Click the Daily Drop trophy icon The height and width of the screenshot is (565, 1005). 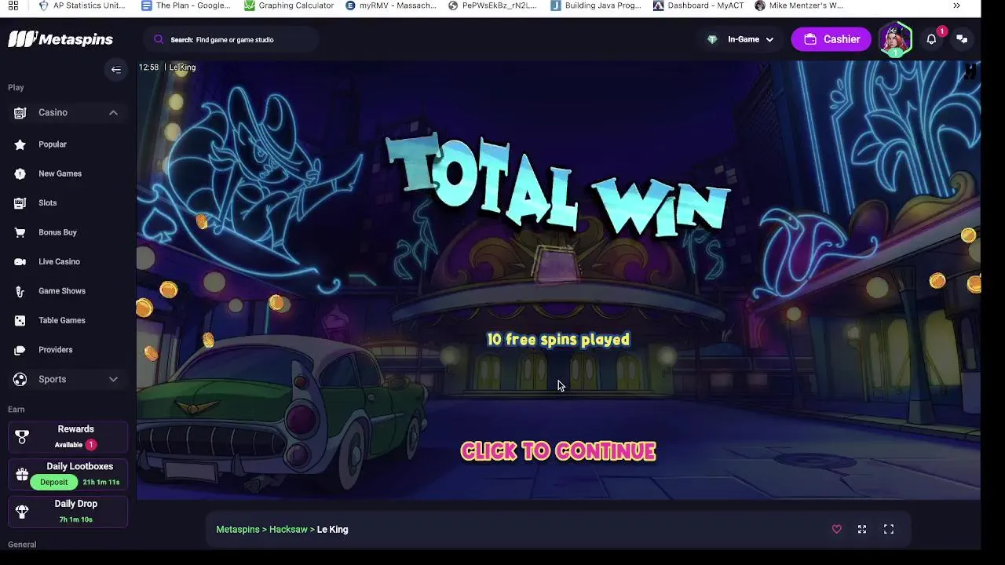[x=22, y=512]
